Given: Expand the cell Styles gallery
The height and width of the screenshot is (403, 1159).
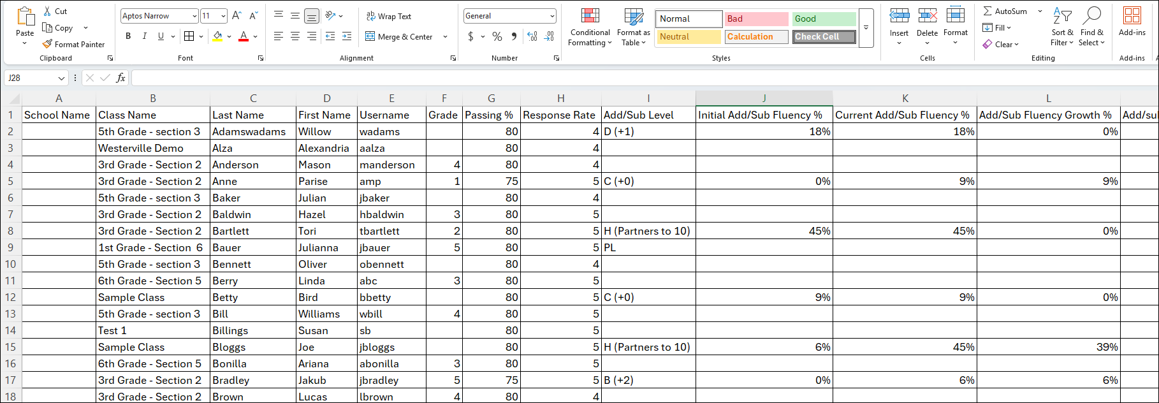Looking at the screenshot, I should 866,27.
